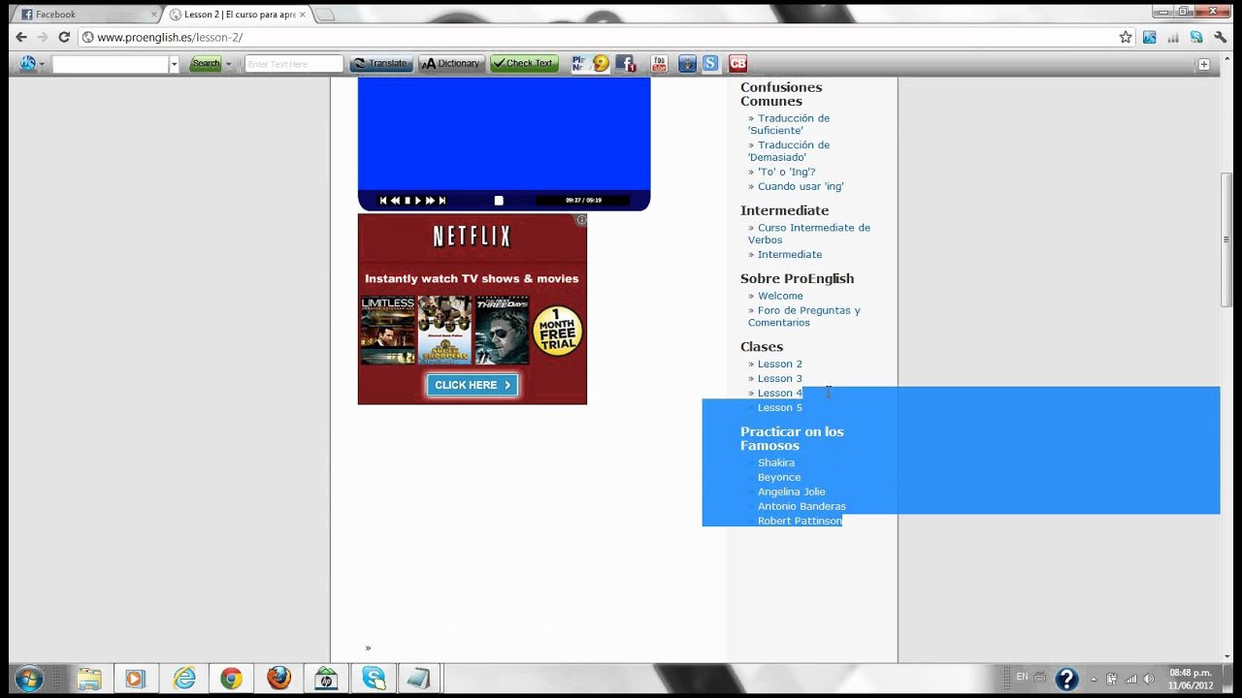Viewport: 1242px width, 698px height.
Task: Bookmark this page with the star
Action: click(1126, 37)
